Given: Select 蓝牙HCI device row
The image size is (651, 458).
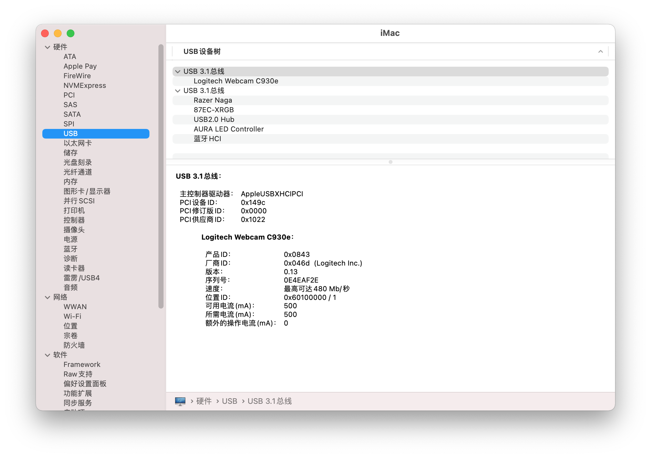Looking at the screenshot, I should pyautogui.click(x=390, y=139).
